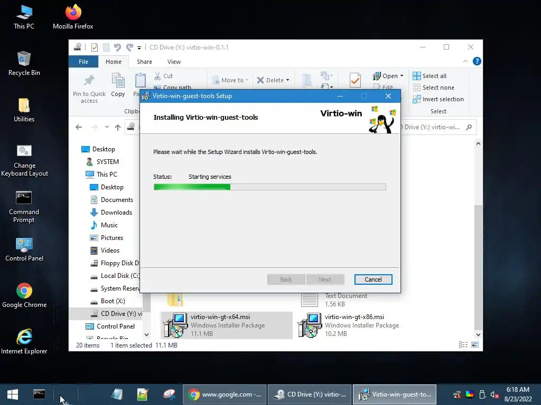This screenshot has width=541, height=405.
Task: Open Quick Access Toolbar customize arrow
Action: tap(139, 47)
